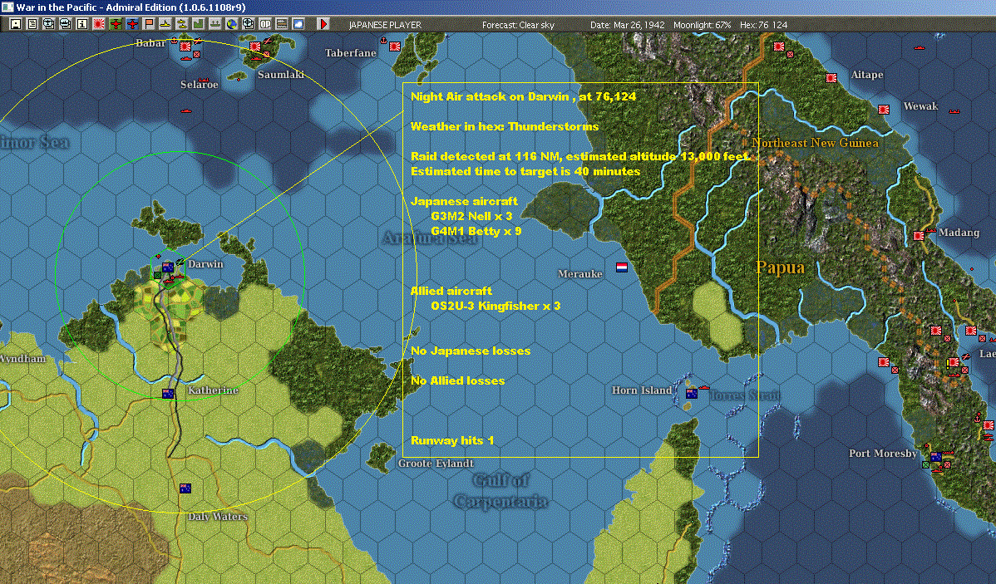Select Australian flag base at Horn Island

692,394
